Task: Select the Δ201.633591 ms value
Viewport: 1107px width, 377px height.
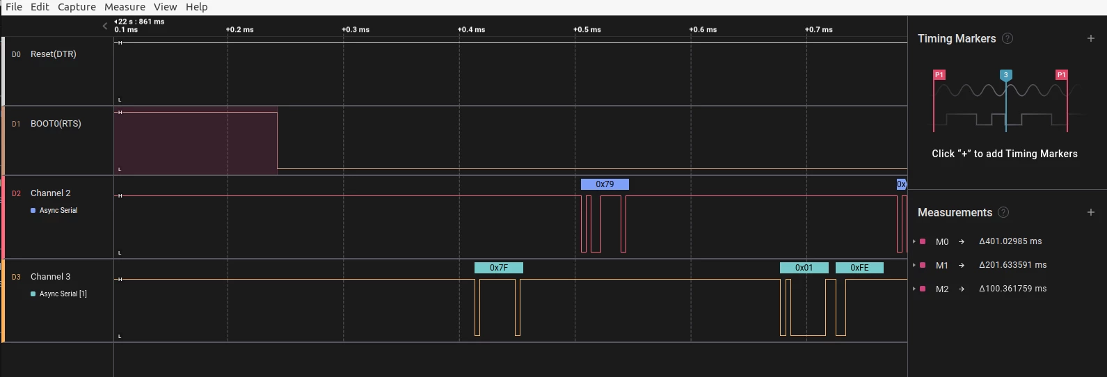Action: pyautogui.click(x=1012, y=265)
